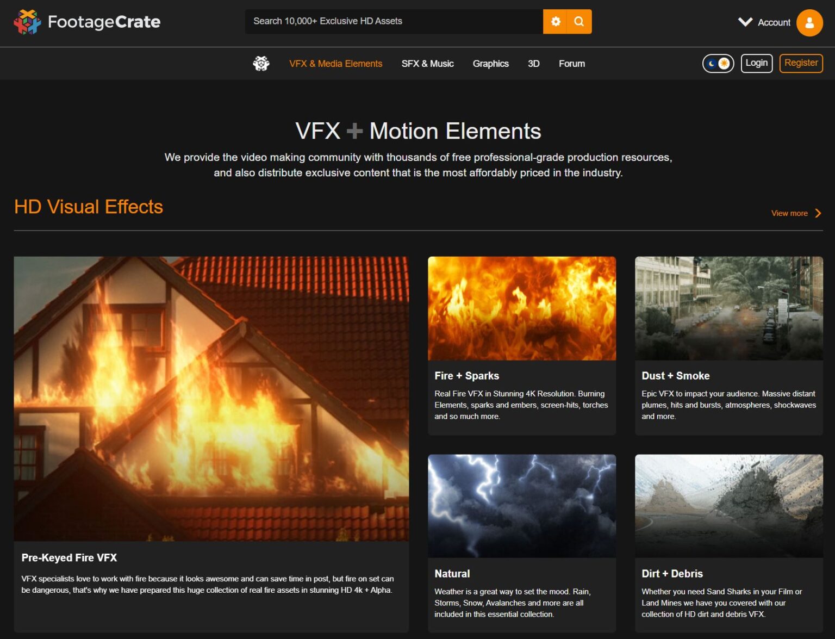
Task: Click the View more arrow icon
Action: pyautogui.click(x=818, y=213)
